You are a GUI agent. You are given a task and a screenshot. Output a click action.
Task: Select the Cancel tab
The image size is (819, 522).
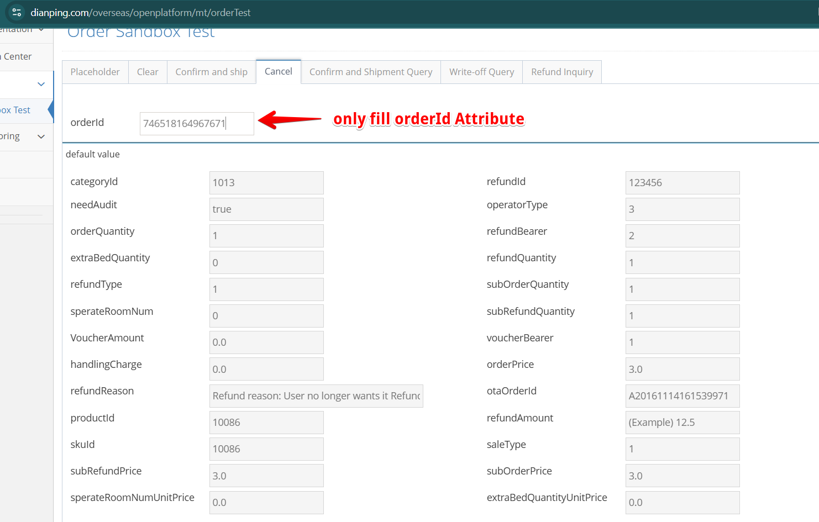click(x=279, y=71)
